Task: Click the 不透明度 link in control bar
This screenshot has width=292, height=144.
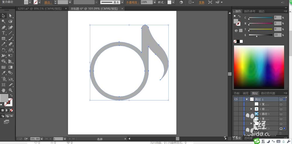Action: click(133, 2)
